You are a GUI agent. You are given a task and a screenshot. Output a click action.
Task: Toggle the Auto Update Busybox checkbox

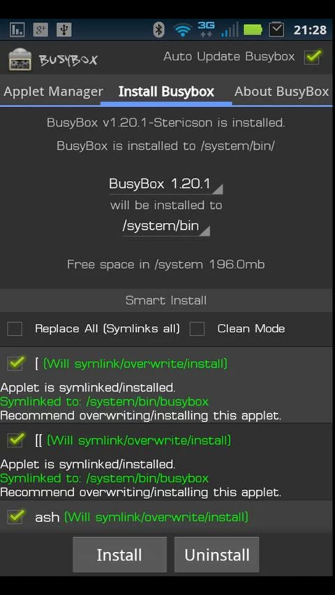click(x=313, y=57)
